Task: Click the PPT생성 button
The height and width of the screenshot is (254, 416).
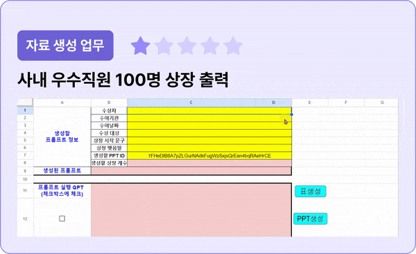Action: click(310, 219)
